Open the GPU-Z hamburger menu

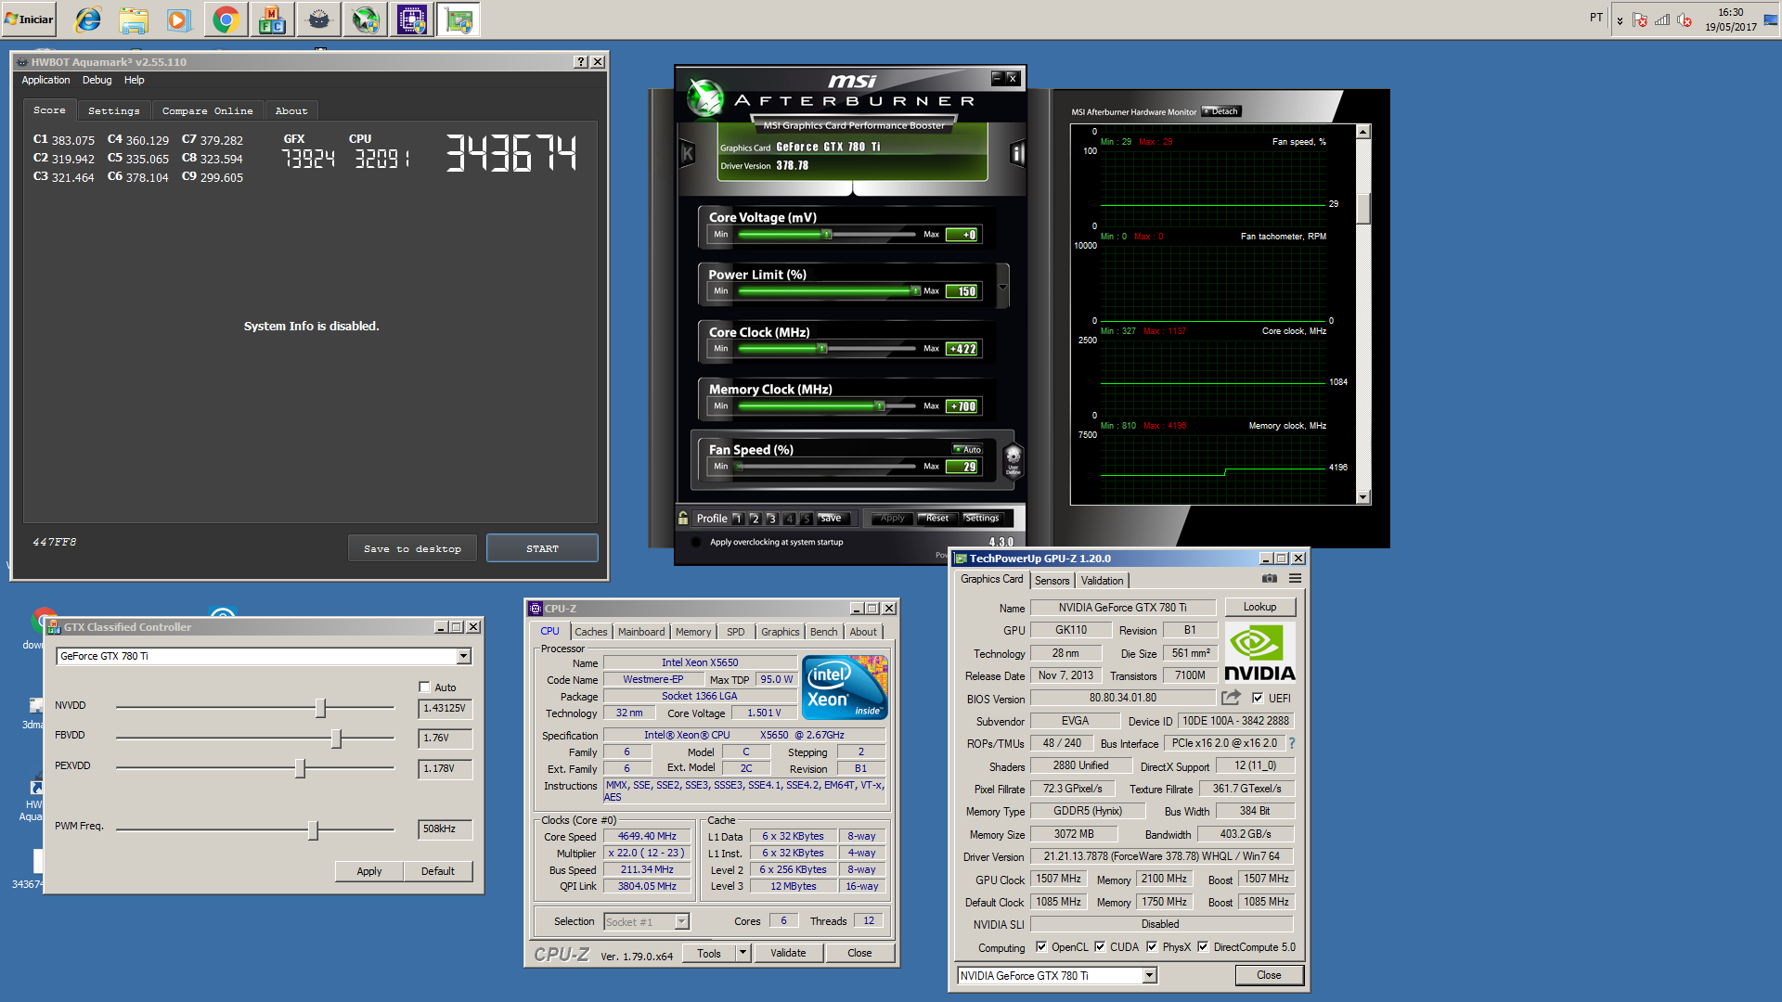click(x=1295, y=578)
